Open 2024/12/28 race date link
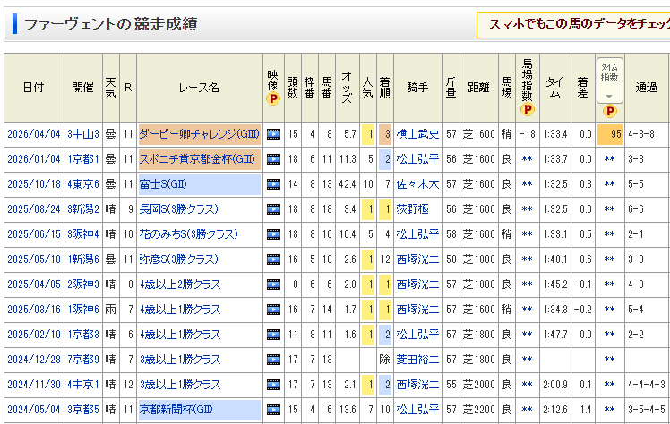This screenshot has width=670, height=424. tap(32, 360)
